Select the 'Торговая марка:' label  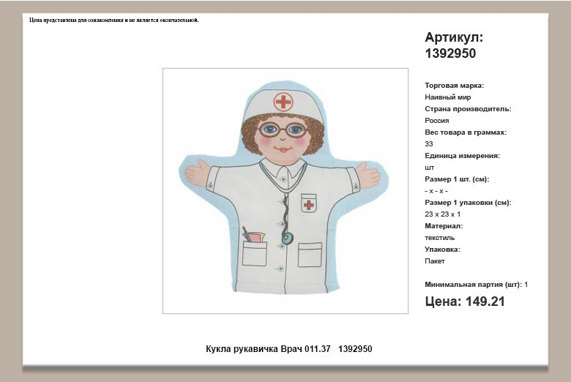454,86
